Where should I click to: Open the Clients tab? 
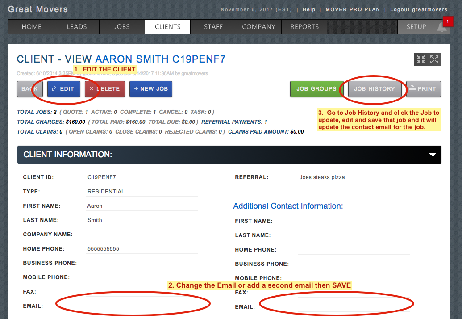(x=167, y=27)
